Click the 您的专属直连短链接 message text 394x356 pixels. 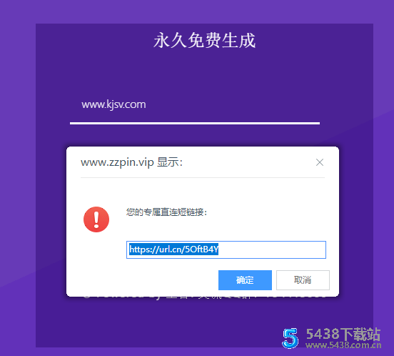tap(166, 212)
